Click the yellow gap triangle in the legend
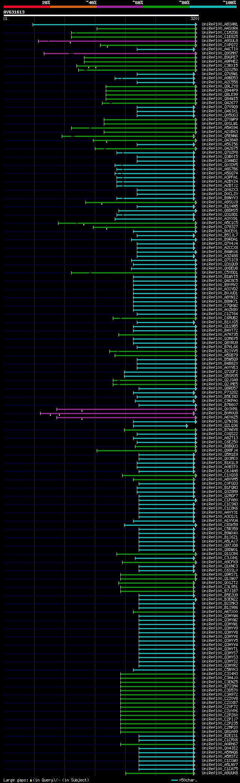This screenshot has height=783, width=240. (x=31, y=779)
